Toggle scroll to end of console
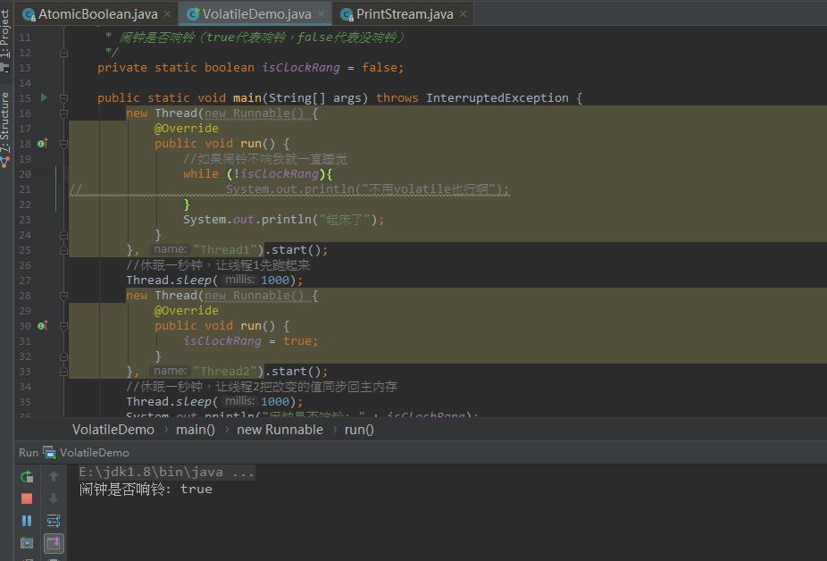This screenshot has width=827, height=561. (54, 543)
